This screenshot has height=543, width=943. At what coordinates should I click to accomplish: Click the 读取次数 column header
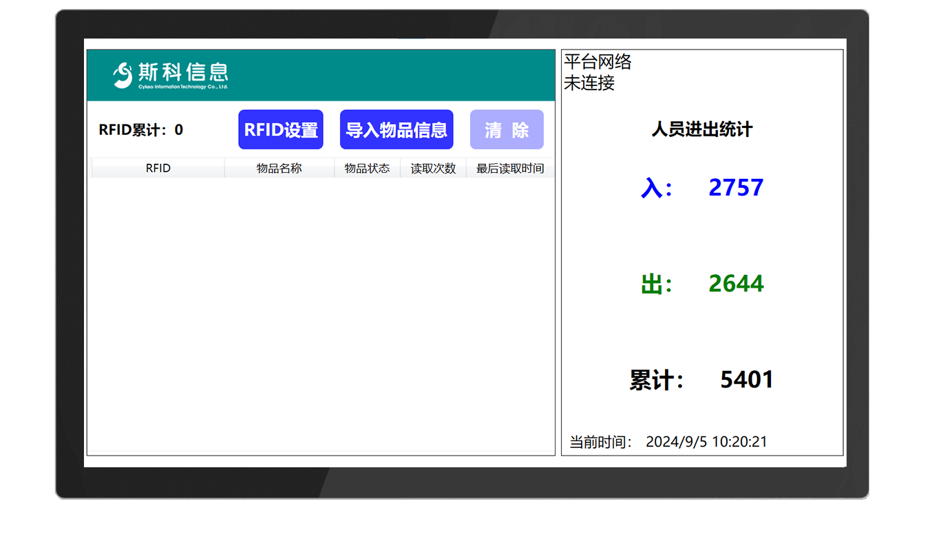433,167
